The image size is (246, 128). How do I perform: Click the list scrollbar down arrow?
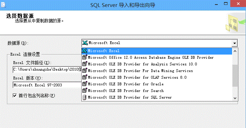235,98
